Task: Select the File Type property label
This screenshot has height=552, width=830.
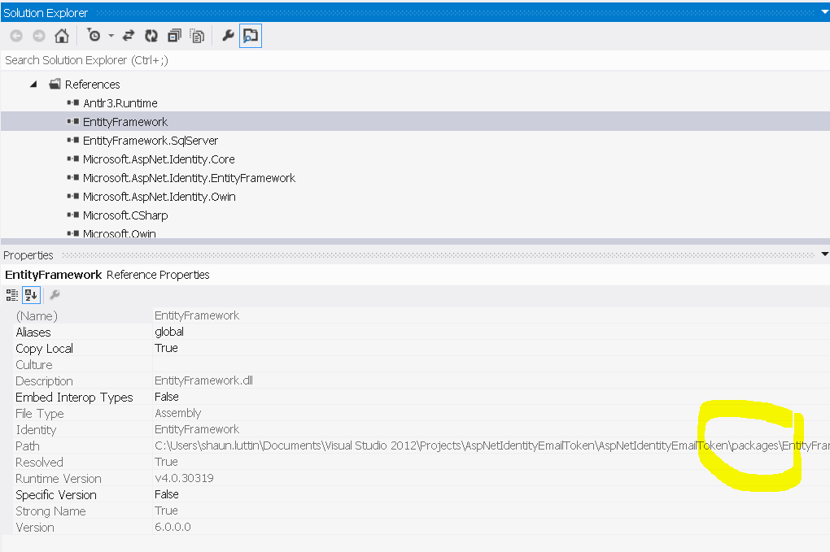Action: [40, 414]
